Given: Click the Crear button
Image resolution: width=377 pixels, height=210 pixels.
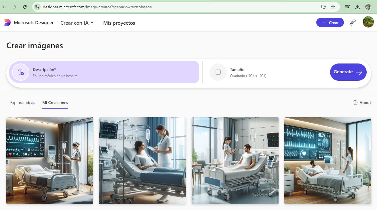Looking at the screenshot, I should [330, 23].
